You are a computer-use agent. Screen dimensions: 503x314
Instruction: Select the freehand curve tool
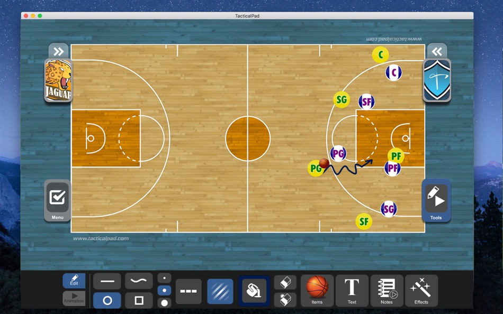(x=138, y=281)
